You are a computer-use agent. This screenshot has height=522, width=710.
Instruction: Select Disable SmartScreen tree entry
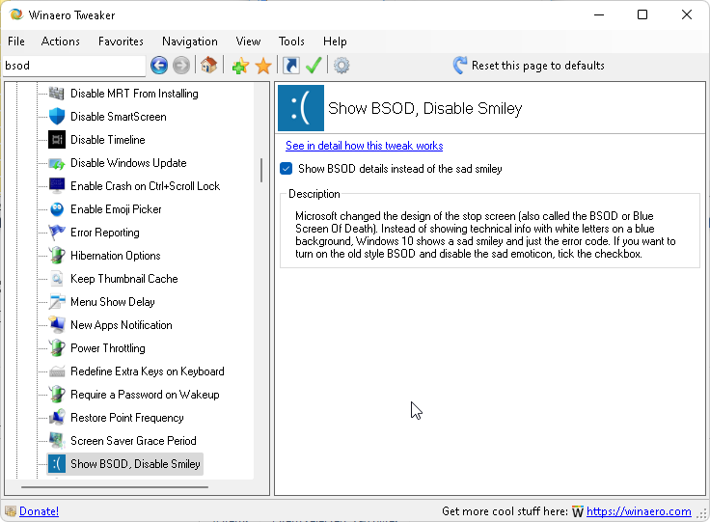click(119, 117)
